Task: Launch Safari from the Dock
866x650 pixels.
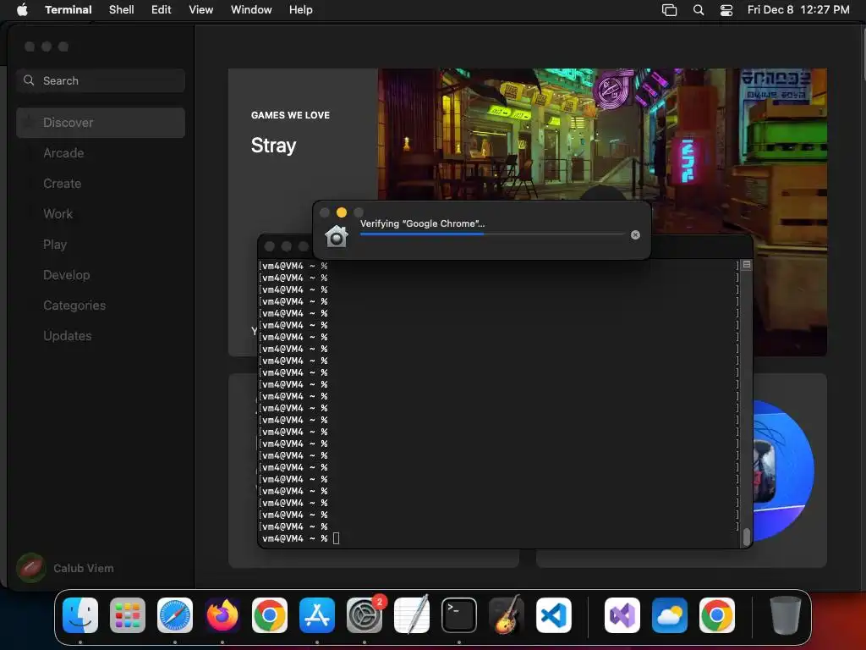Action: point(175,615)
